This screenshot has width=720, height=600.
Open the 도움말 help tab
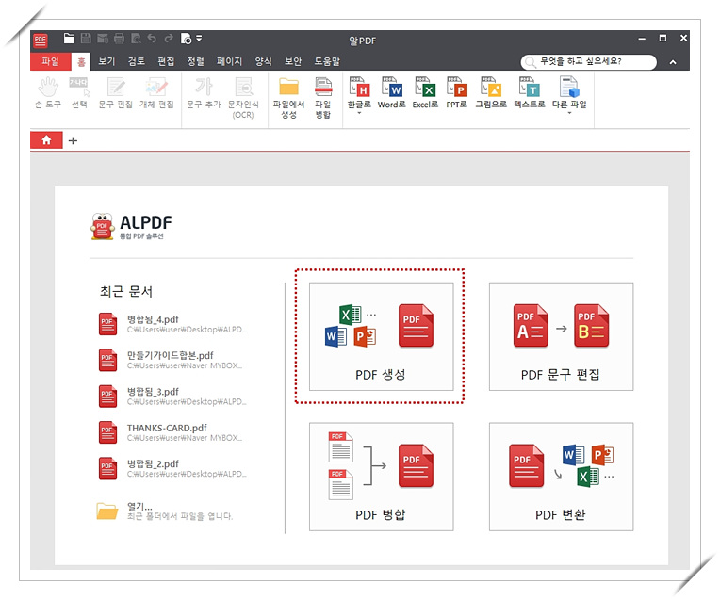point(327,61)
